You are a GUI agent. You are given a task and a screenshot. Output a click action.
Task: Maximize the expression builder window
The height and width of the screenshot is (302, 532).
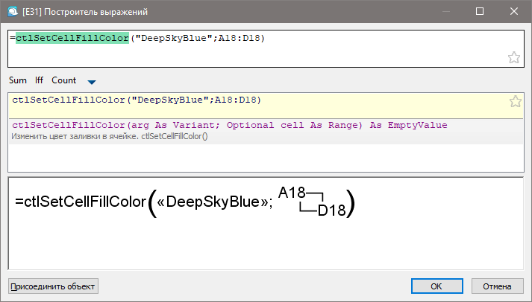(480, 12)
